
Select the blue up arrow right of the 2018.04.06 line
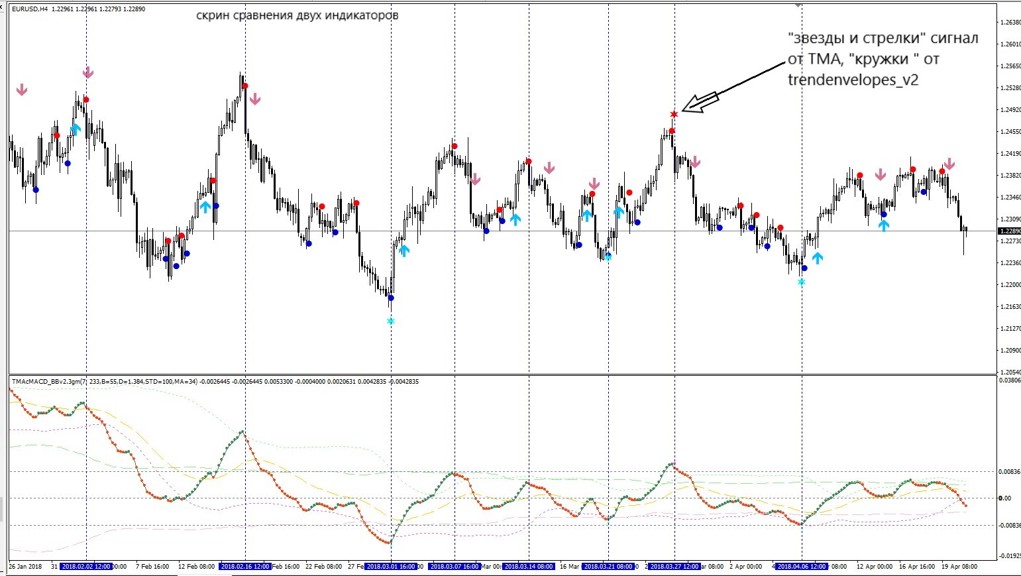[818, 258]
